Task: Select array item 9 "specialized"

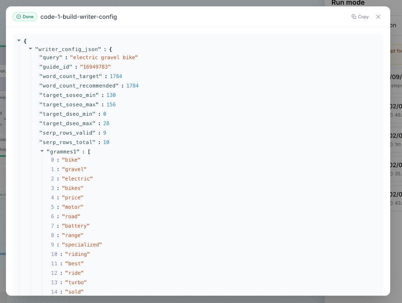Action: pos(82,245)
